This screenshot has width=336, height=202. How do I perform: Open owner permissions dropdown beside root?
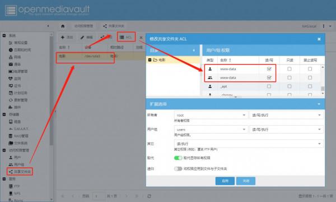click(286, 115)
